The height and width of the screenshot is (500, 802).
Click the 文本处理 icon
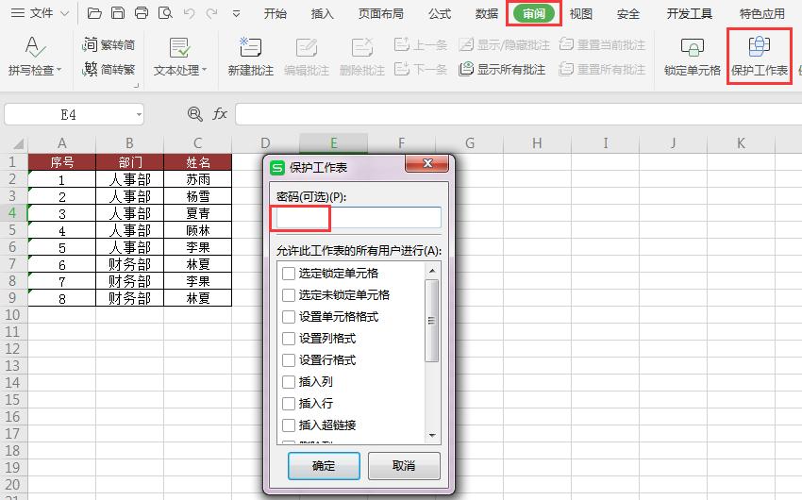pyautogui.click(x=179, y=47)
